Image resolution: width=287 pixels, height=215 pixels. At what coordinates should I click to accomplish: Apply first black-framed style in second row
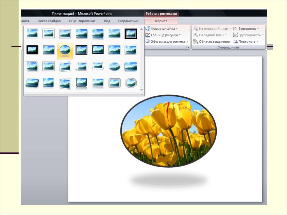coord(32,50)
